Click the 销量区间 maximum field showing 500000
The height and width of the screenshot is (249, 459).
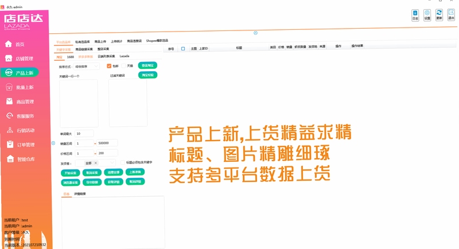pos(107,143)
